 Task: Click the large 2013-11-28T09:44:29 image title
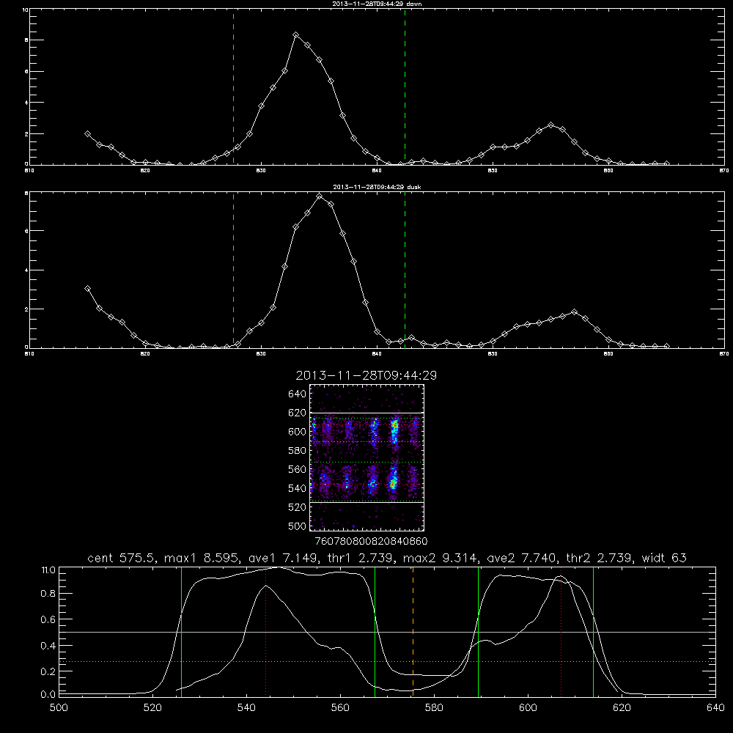(366, 375)
